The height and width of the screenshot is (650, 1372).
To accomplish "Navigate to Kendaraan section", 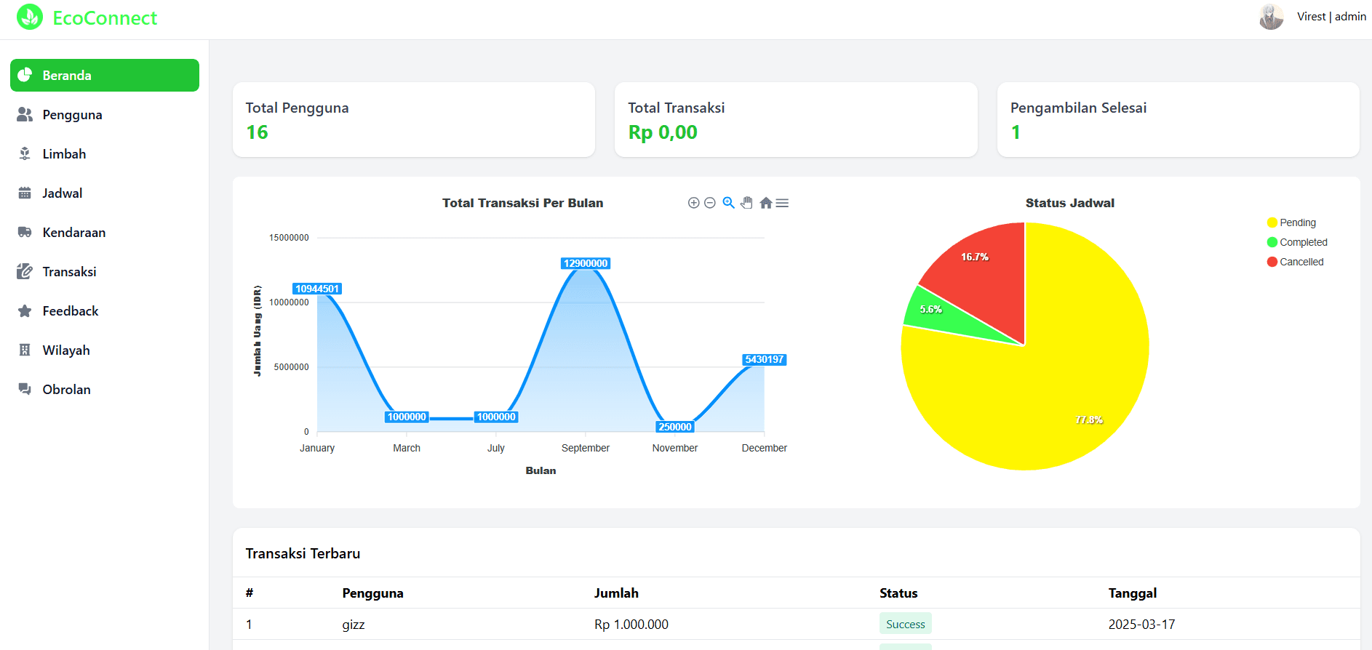I will pyautogui.click(x=73, y=233).
